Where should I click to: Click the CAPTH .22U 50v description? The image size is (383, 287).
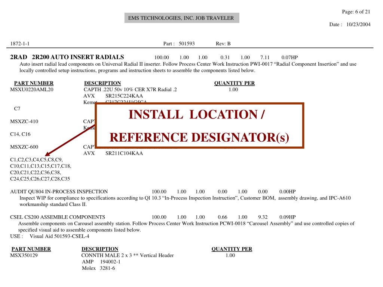tap(130, 90)
